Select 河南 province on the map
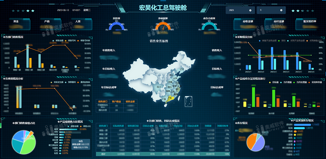Screen dimensions: 326x159 tap(170, 82)
